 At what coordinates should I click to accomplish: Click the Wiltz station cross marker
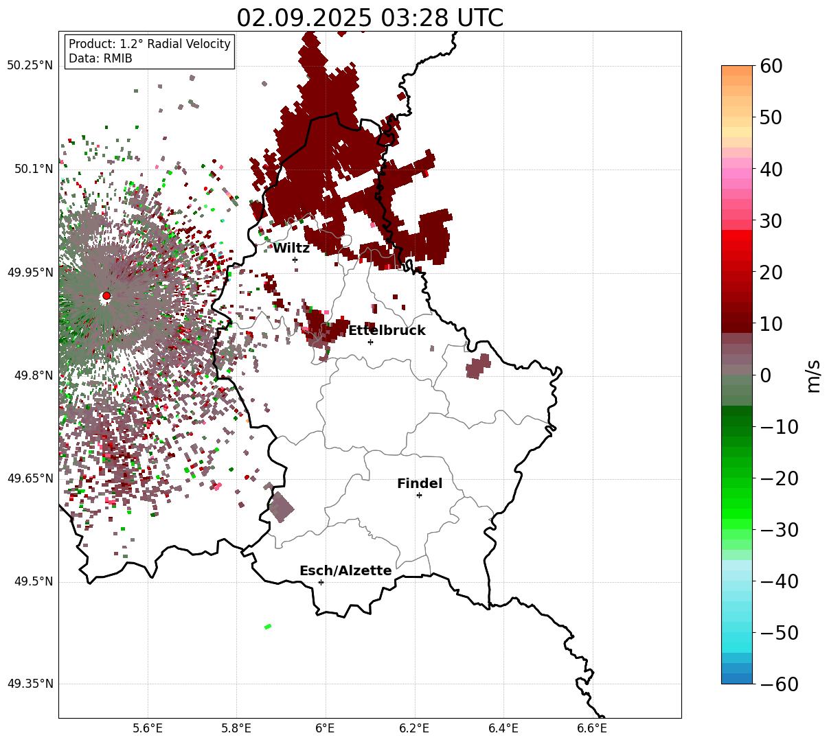[295, 259]
